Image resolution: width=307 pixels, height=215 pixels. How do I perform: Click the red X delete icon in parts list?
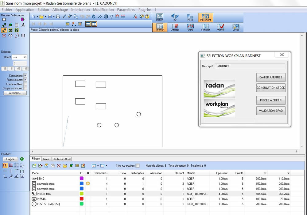pyautogui.click(x=59, y=166)
